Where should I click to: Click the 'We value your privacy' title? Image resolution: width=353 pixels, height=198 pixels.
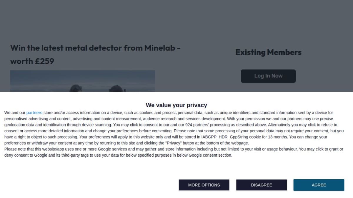pyautogui.click(x=176, y=105)
